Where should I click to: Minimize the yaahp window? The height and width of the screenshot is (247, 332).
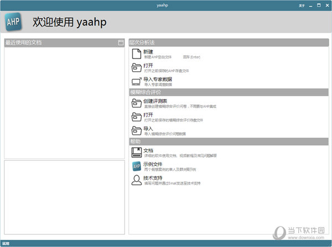(x=310, y=6)
